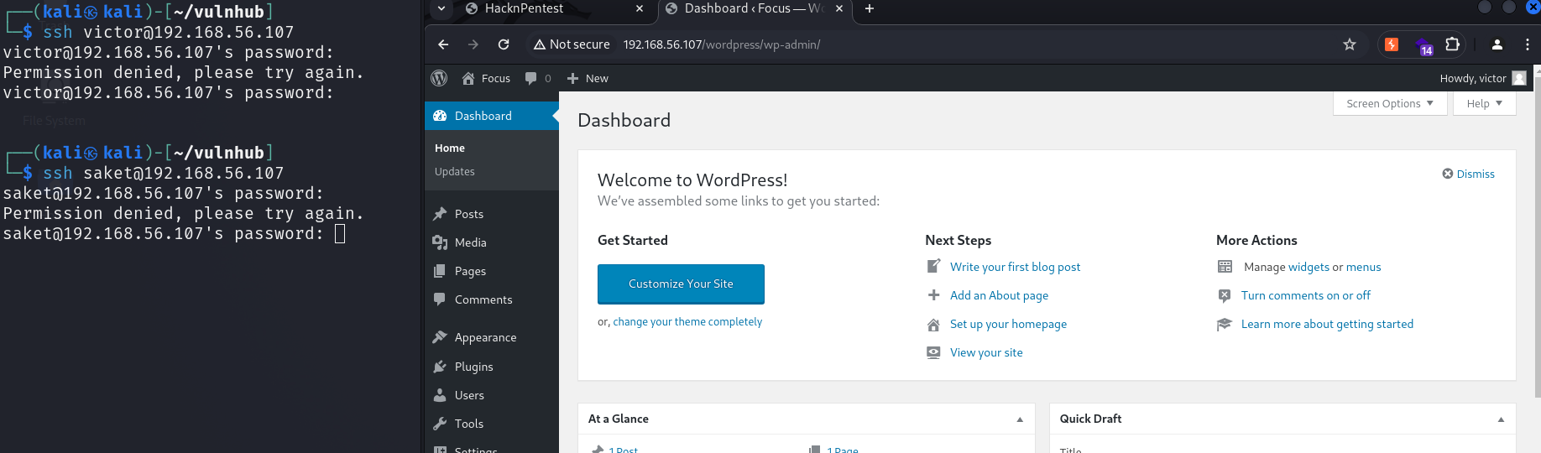The width and height of the screenshot is (1541, 453).
Task: Click the Posts pin icon in sidebar
Action: 440,214
